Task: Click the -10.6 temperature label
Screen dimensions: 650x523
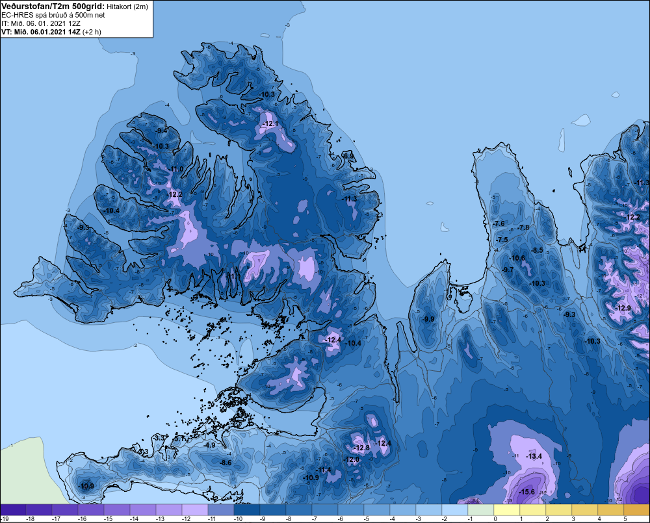Action: coord(517,258)
